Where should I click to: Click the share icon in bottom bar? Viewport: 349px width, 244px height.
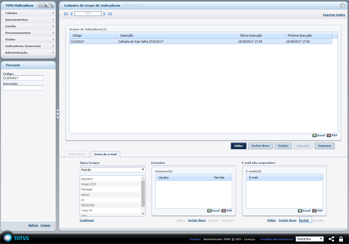pos(331,239)
